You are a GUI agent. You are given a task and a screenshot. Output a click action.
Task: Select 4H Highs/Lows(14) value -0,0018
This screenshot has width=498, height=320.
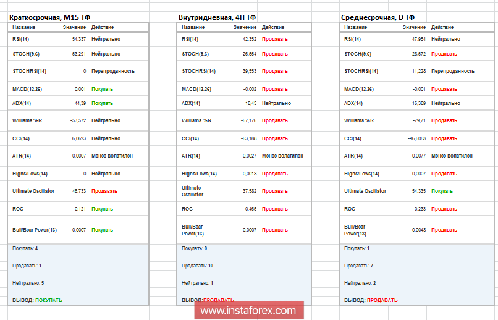248,174
